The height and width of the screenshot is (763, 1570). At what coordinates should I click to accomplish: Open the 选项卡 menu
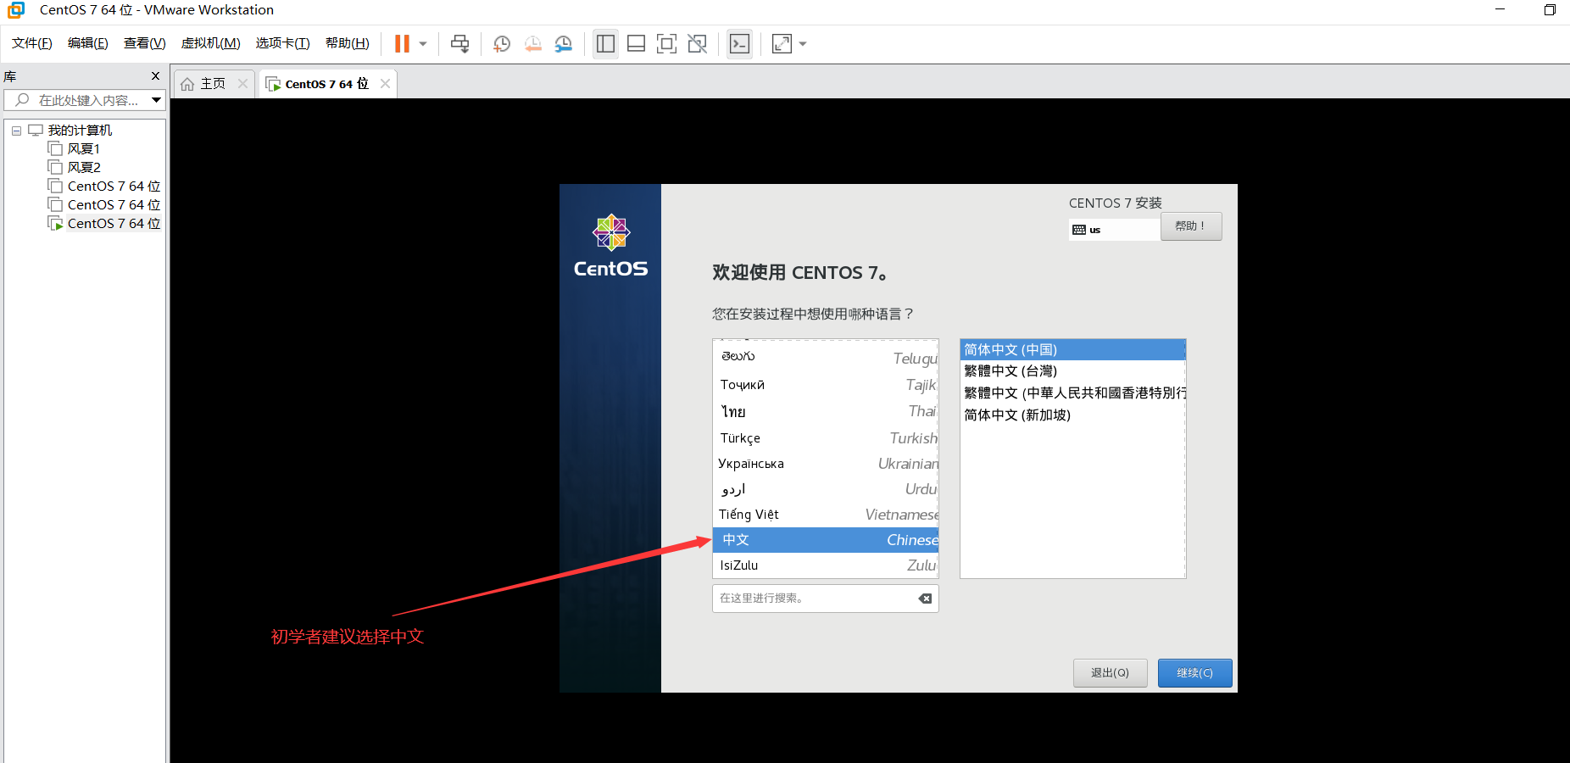click(x=283, y=43)
